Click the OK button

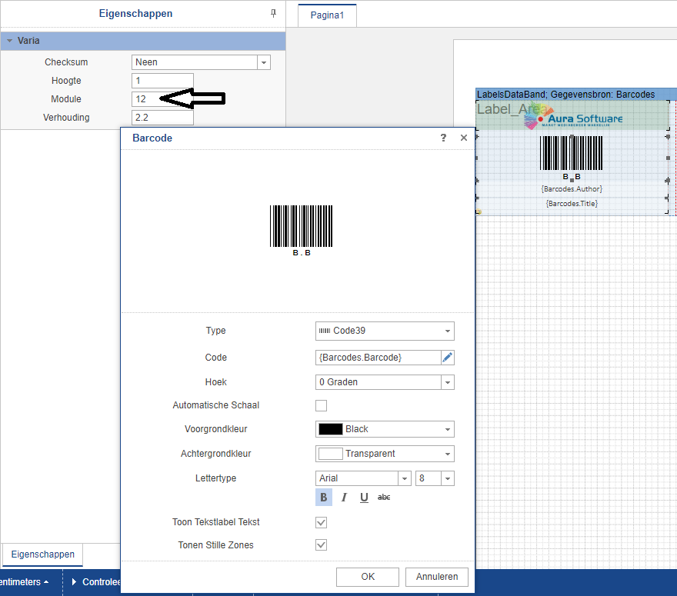[368, 577]
